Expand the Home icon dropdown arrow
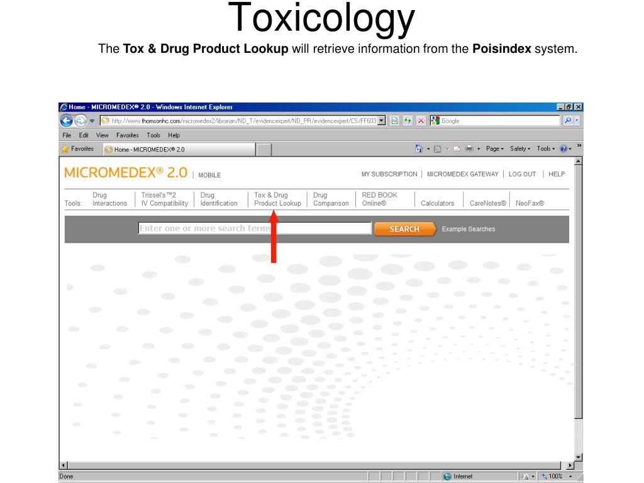 [x=428, y=149]
